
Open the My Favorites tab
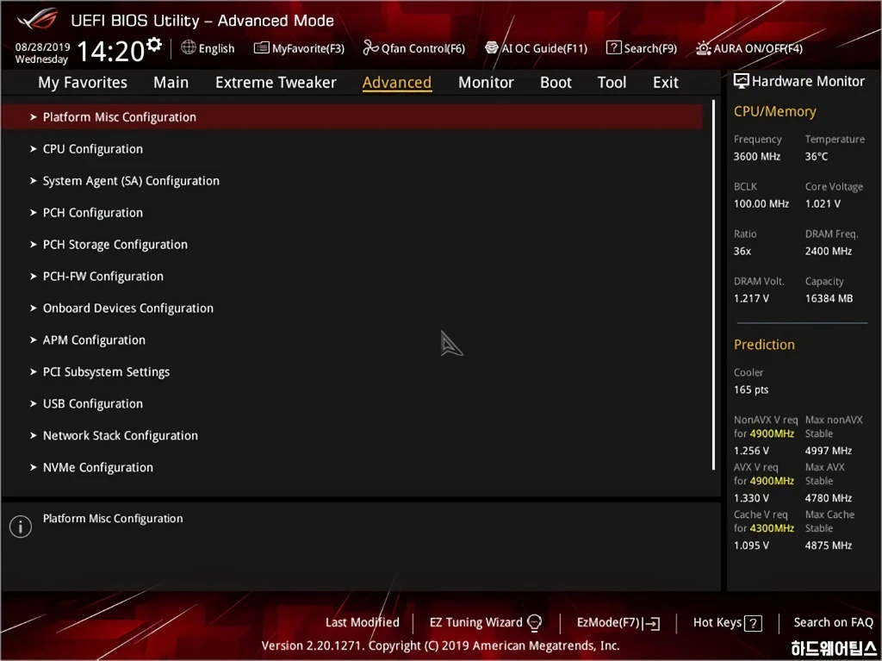coord(83,82)
